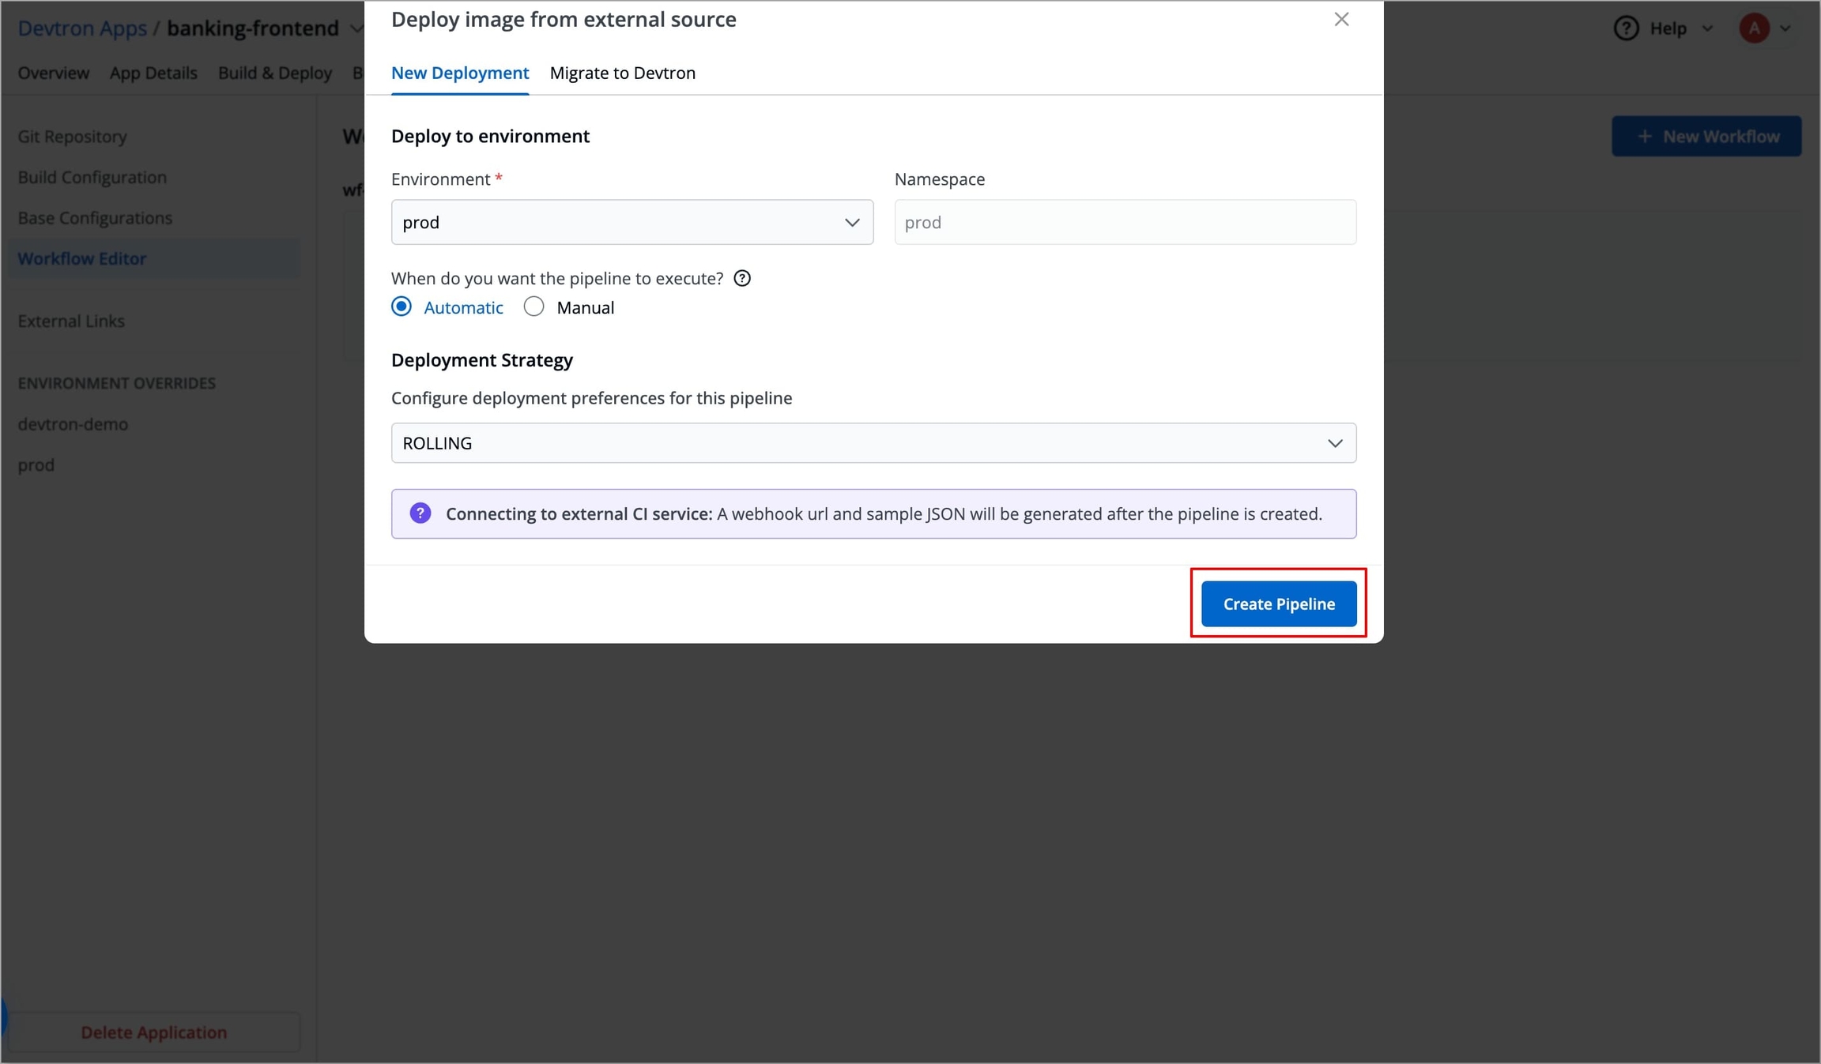The image size is (1821, 1064).
Task: Click the pipeline execution help icon
Action: [742, 279]
